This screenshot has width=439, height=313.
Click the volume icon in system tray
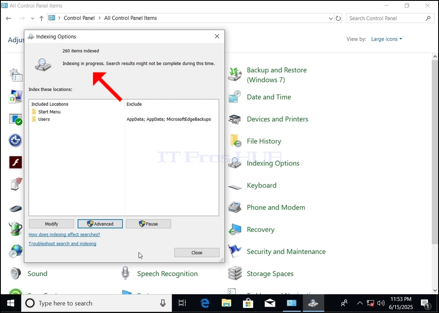pos(381,303)
